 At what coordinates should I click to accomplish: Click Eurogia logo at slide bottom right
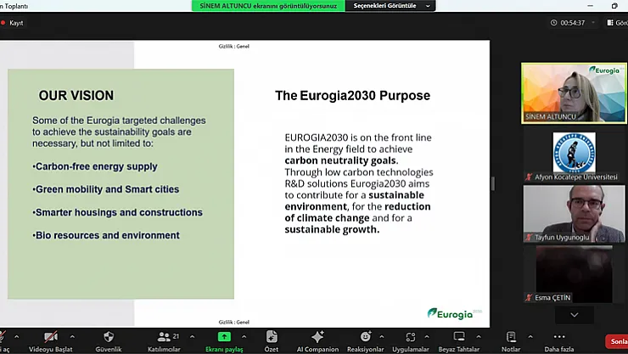454,313
